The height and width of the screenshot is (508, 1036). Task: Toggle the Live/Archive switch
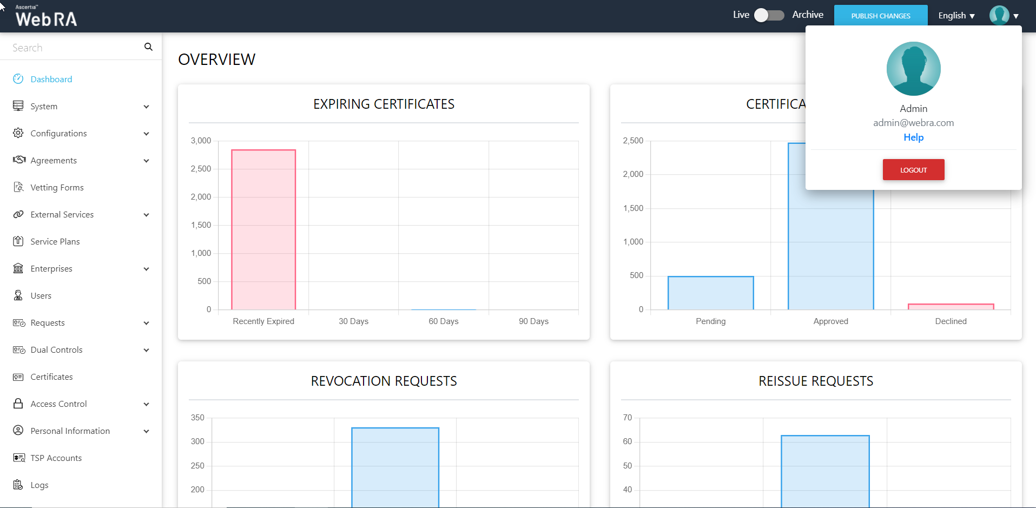tap(769, 15)
